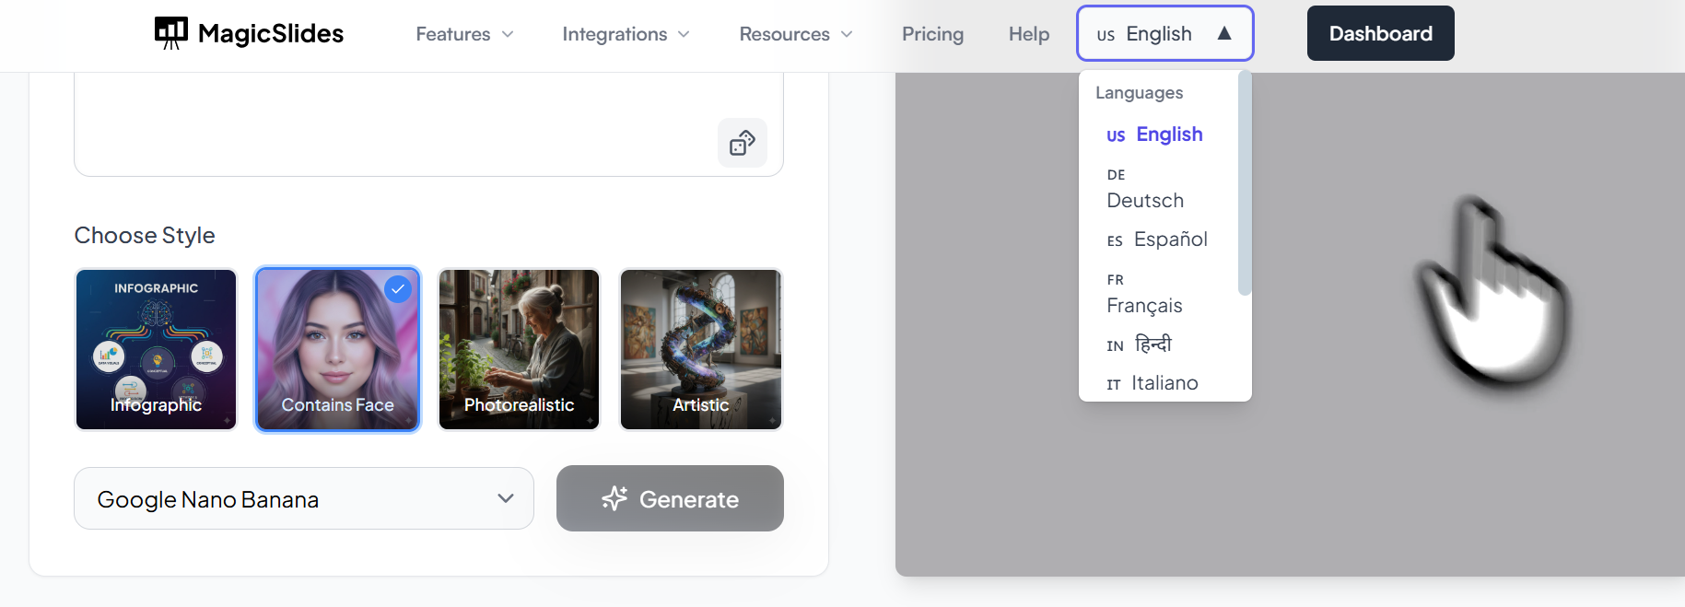
Task: Pick the Artistic style option
Action: point(700,349)
